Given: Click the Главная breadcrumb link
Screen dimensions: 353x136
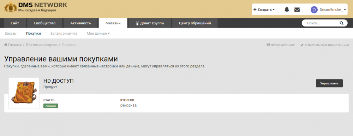Looking at the screenshot, I should tap(14, 45).
